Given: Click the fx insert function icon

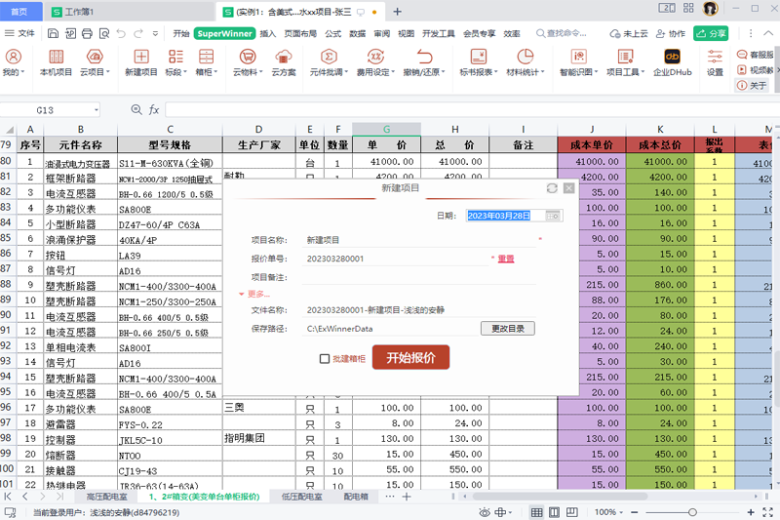Looking at the screenshot, I should (x=153, y=110).
